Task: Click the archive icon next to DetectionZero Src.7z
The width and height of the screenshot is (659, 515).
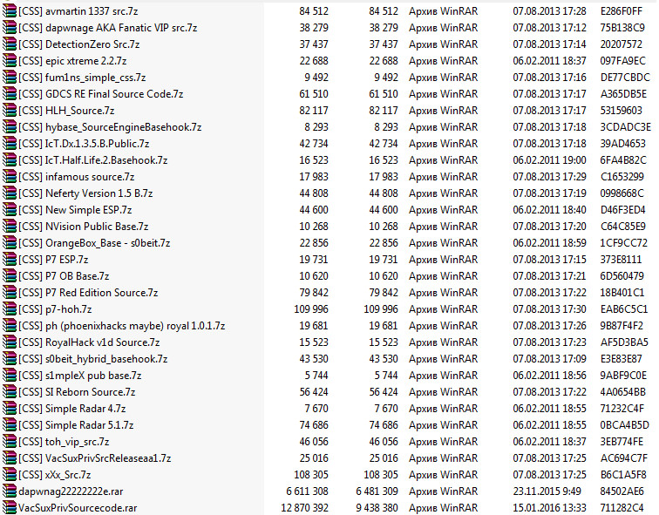Action: (x=10, y=44)
